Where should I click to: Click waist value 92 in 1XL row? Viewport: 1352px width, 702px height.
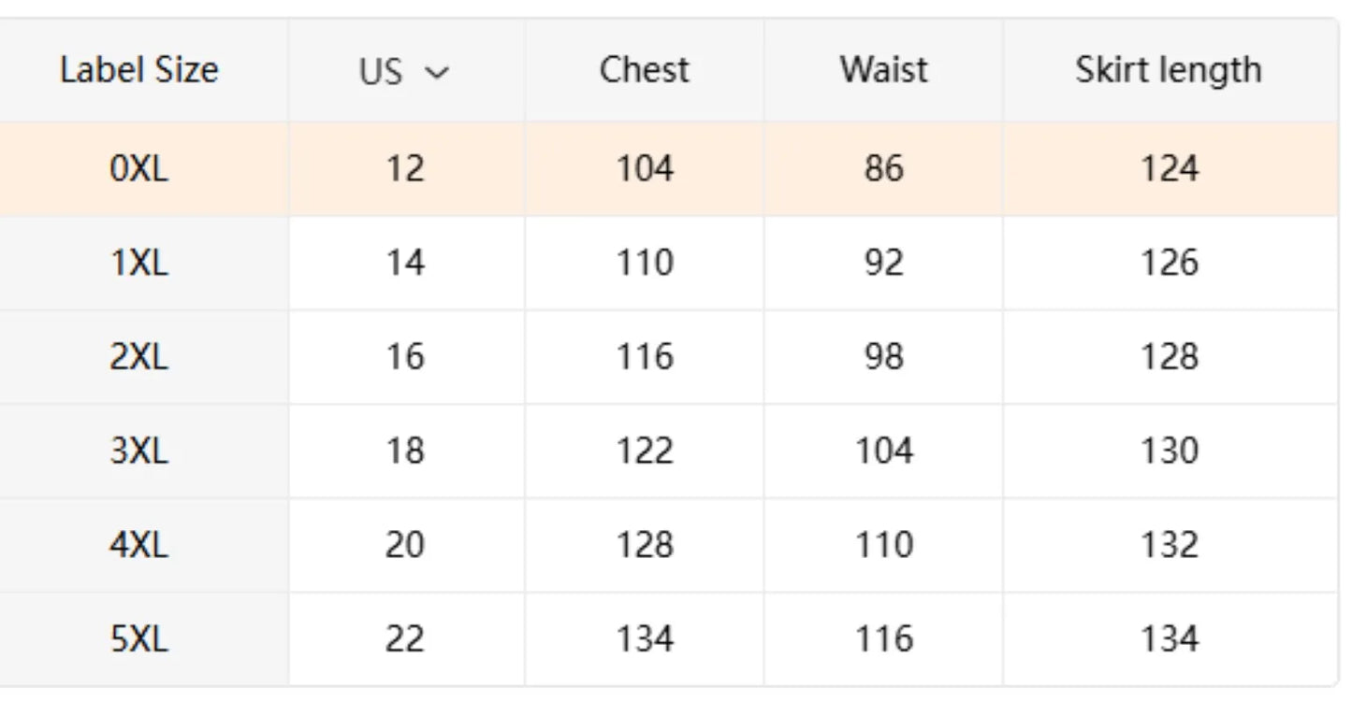click(883, 263)
